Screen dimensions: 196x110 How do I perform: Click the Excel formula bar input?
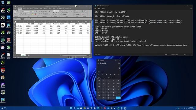click(x=62, y=19)
